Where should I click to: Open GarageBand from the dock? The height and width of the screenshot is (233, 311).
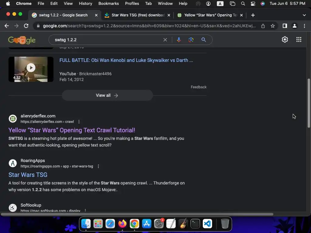click(183, 224)
